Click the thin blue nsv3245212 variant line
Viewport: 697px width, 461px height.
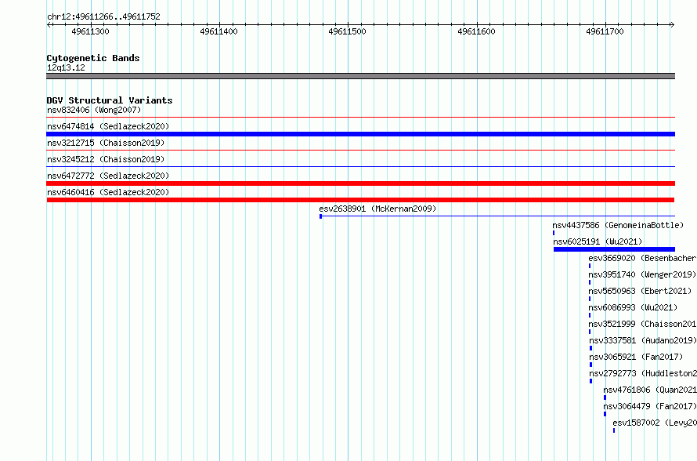click(360, 167)
